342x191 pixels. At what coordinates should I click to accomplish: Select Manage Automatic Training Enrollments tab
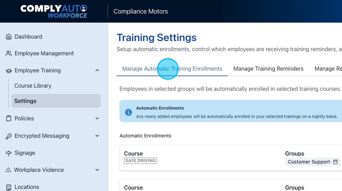coord(172,69)
